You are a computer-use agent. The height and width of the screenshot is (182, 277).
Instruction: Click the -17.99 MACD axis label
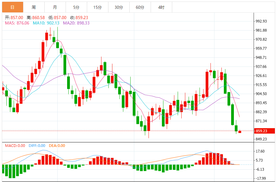tap(261, 179)
